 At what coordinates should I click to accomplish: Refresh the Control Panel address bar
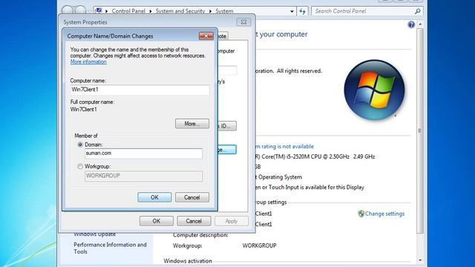[x=302, y=12]
